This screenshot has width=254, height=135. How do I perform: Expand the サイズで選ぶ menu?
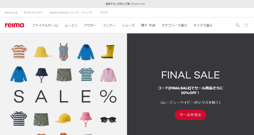[203, 25]
